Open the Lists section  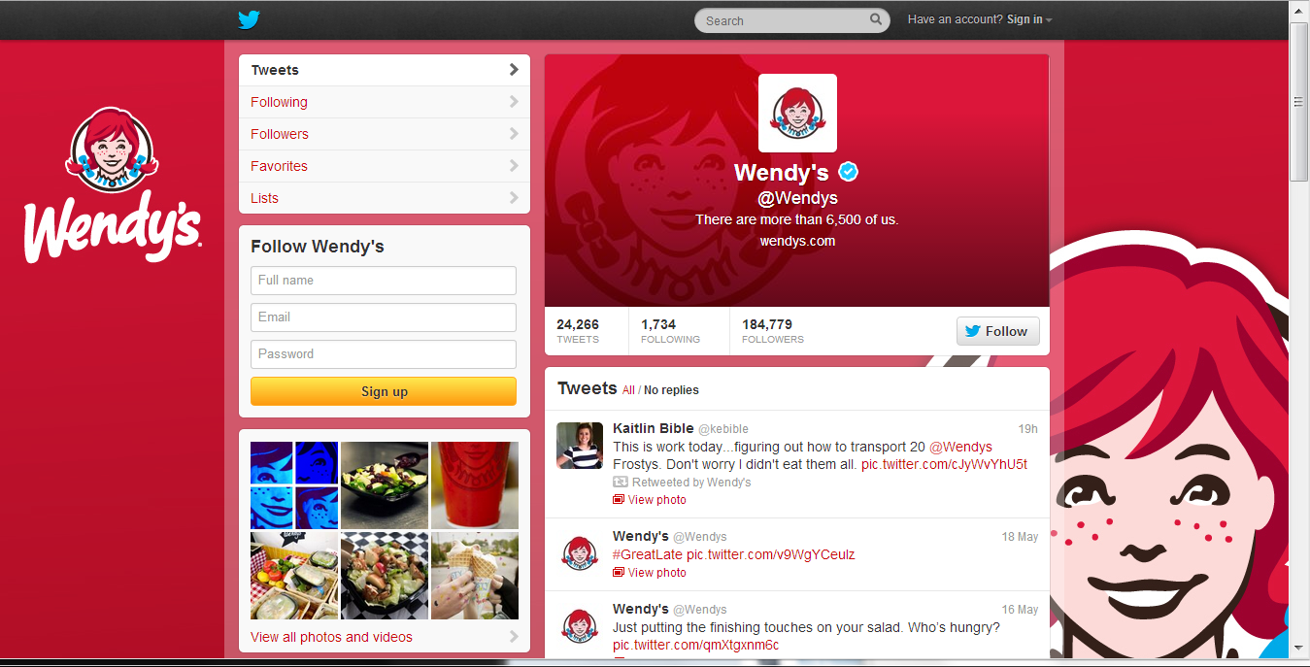[385, 198]
